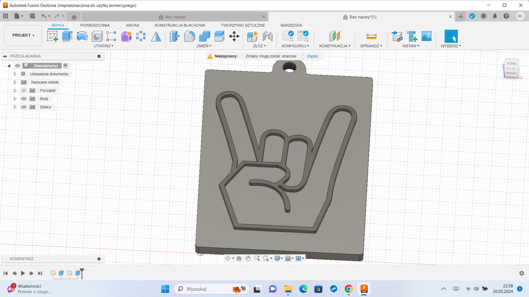Image resolution: width=529 pixels, height=297 pixels.
Task: Switch to the POWIERZCHNIA tab
Action: pos(95,25)
